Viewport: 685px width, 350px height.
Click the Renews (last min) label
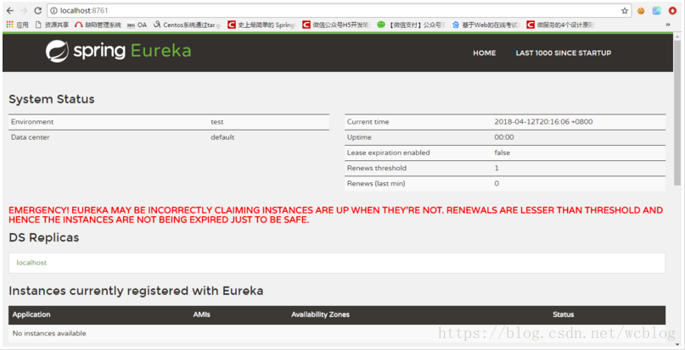[376, 183]
